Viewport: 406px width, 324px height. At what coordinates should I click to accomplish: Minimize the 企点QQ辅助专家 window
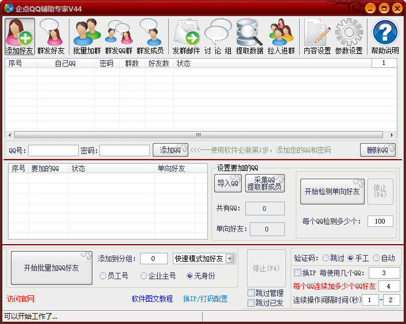[370, 8]
